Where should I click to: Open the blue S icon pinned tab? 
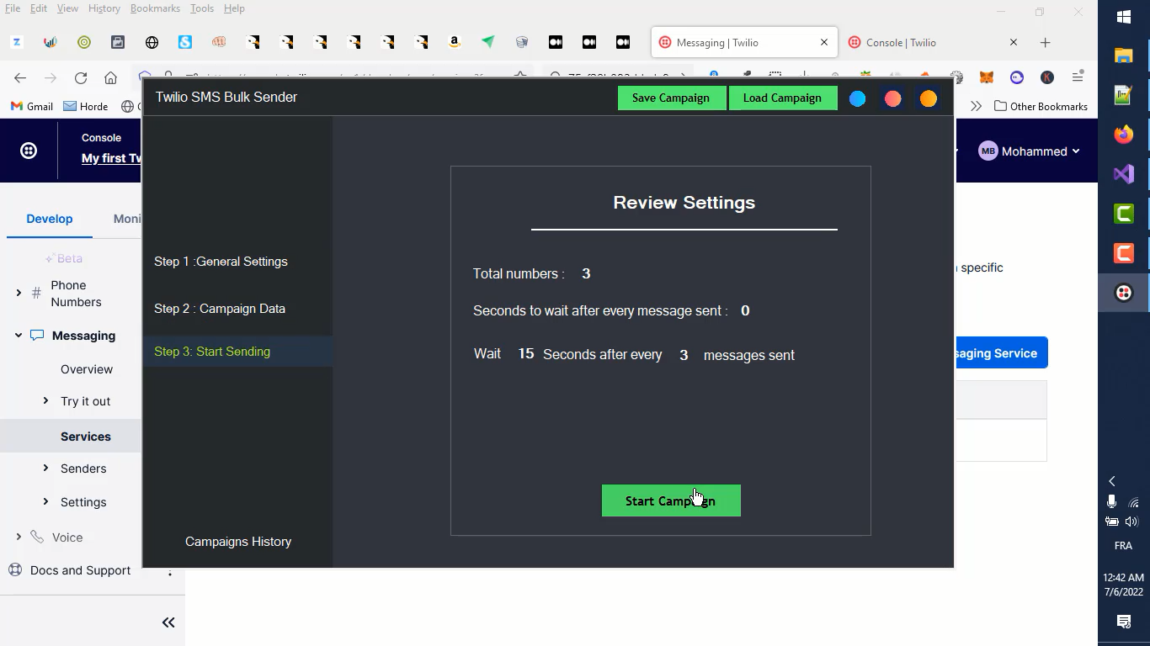click(185, 42)
